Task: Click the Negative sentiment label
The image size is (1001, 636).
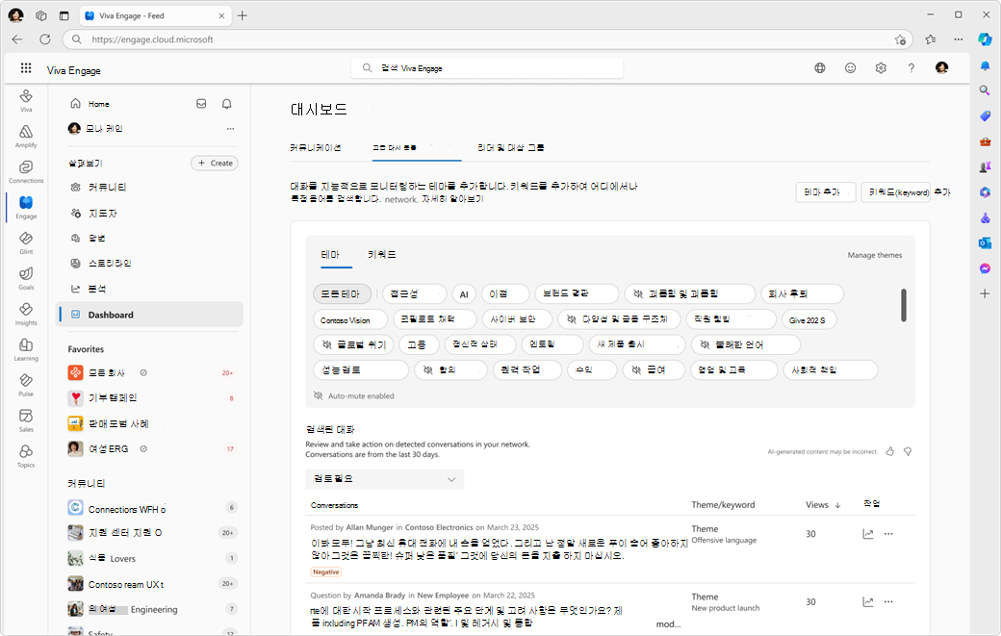Action: click(x=325, y=572)
